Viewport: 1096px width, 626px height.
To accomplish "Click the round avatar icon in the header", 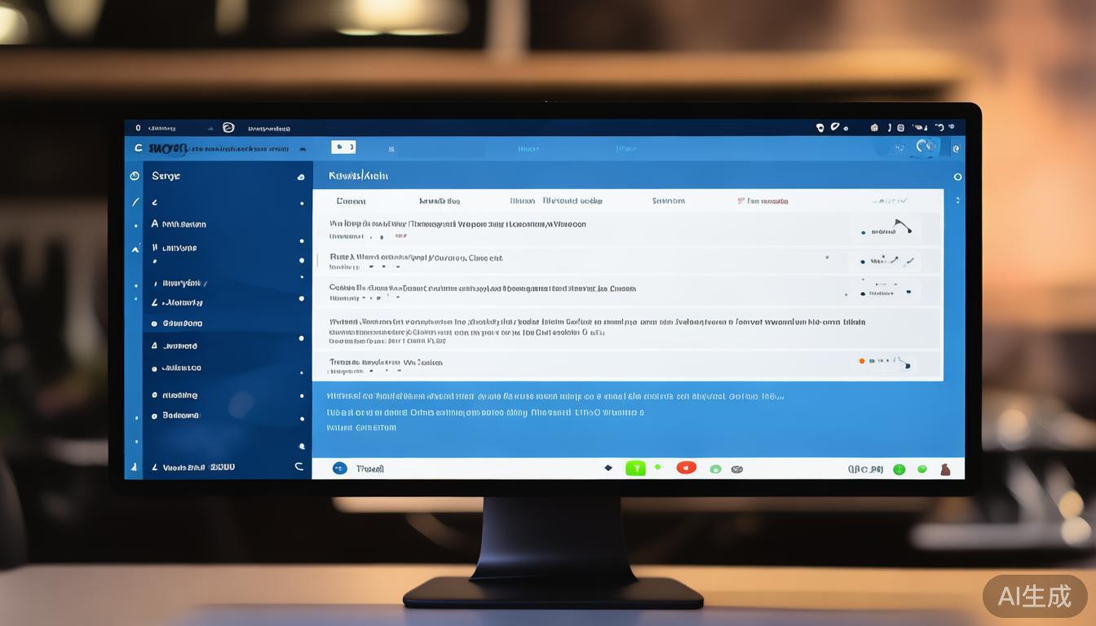I will point(925,147).
